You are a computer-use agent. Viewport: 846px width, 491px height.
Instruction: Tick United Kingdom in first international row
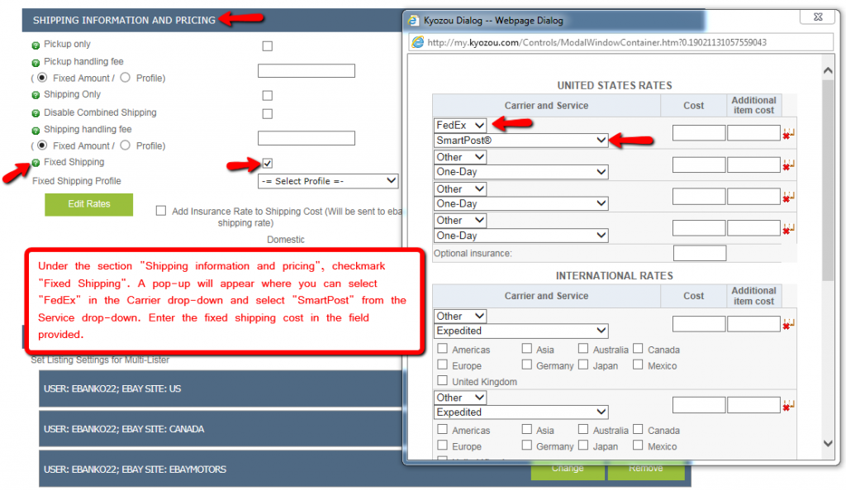(443, 381)
